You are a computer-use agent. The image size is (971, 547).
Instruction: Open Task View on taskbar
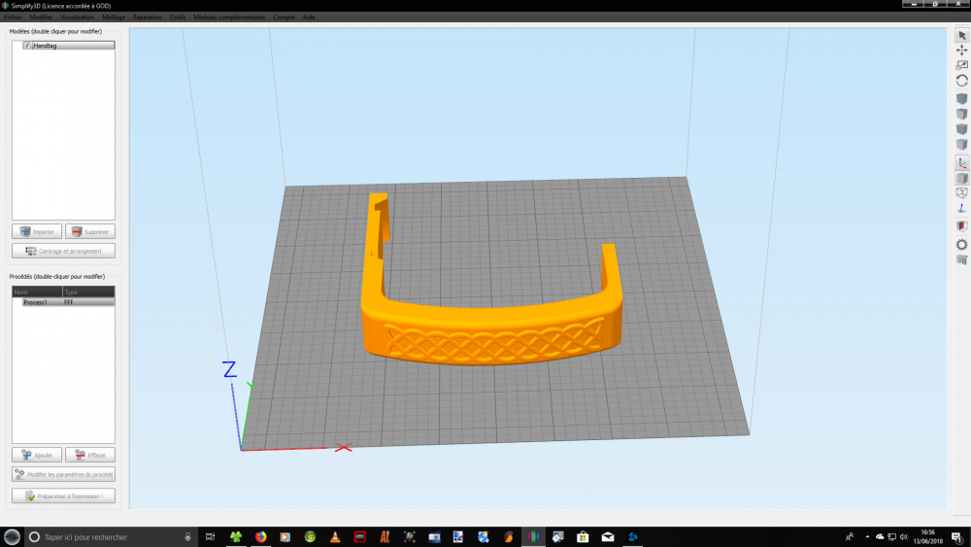(210, 537)
